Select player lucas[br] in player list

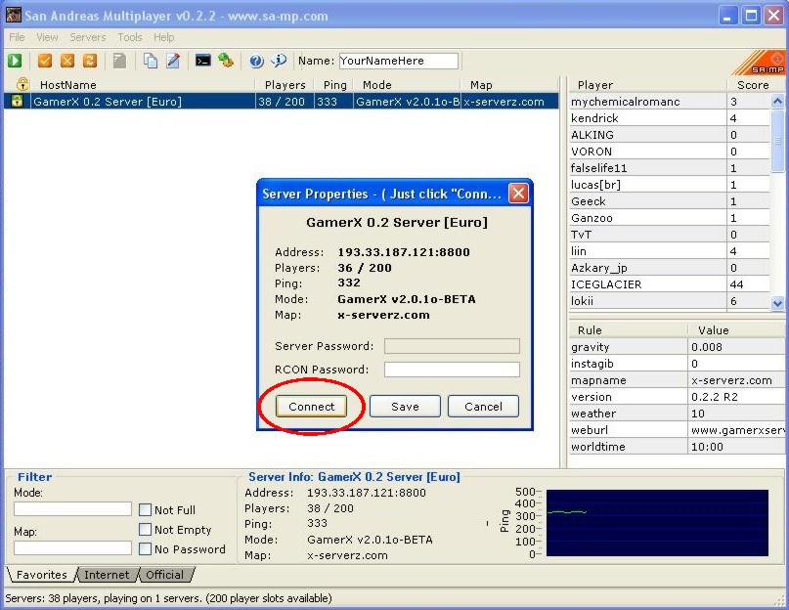(670, 184)
